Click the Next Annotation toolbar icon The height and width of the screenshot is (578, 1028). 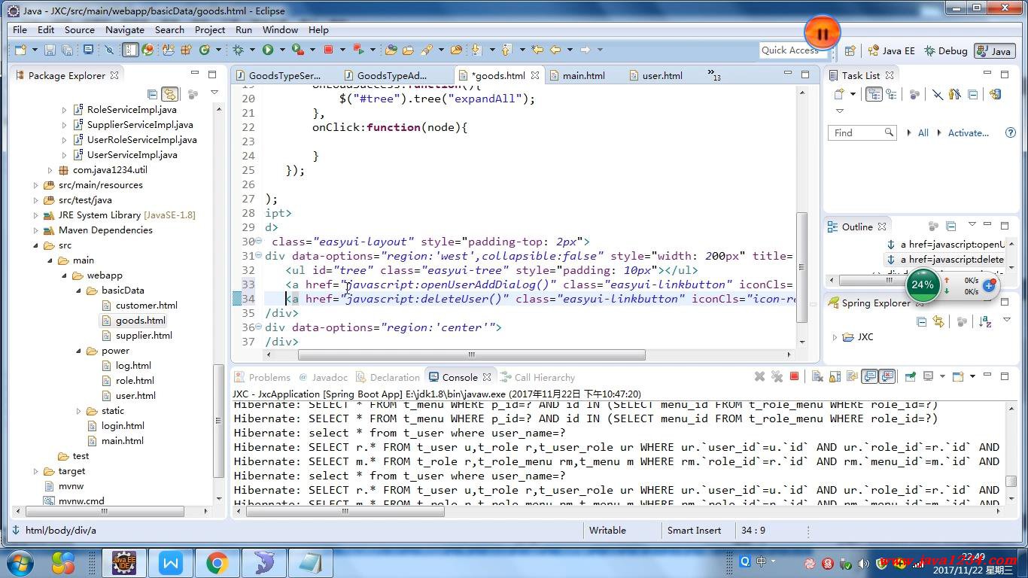(x=476, y=50)
